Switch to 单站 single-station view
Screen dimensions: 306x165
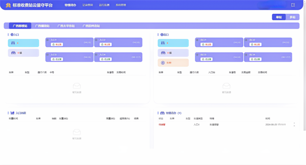(279, 17)
